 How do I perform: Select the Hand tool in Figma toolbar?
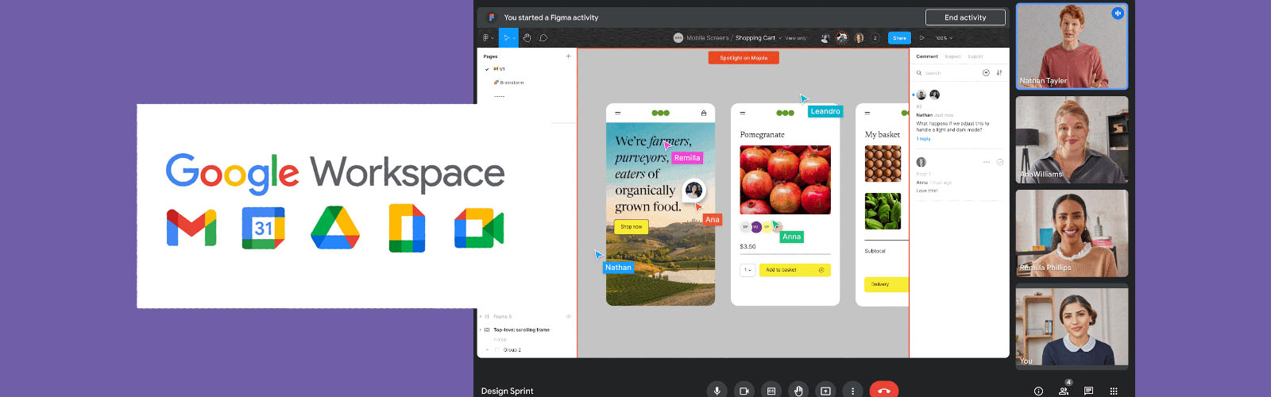(526, 38)
